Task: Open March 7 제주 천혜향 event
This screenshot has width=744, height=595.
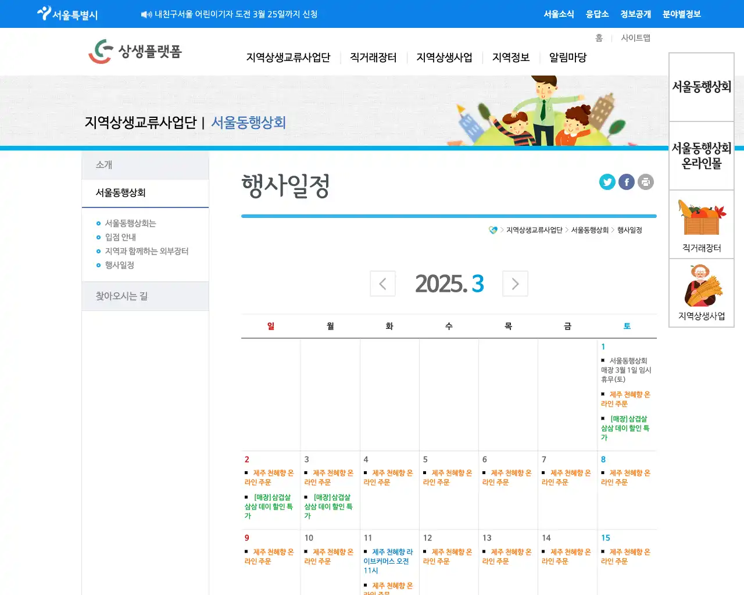Action: [566, 478]
